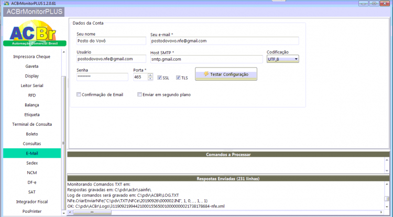
Task: Click Respostas gravadas em log line
Action: pos(110,190)
